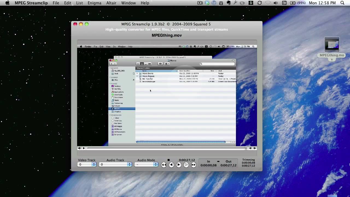Click the fast-forward double-arrow transport button
The image size is (350, 197).
[x=194, y=165]
